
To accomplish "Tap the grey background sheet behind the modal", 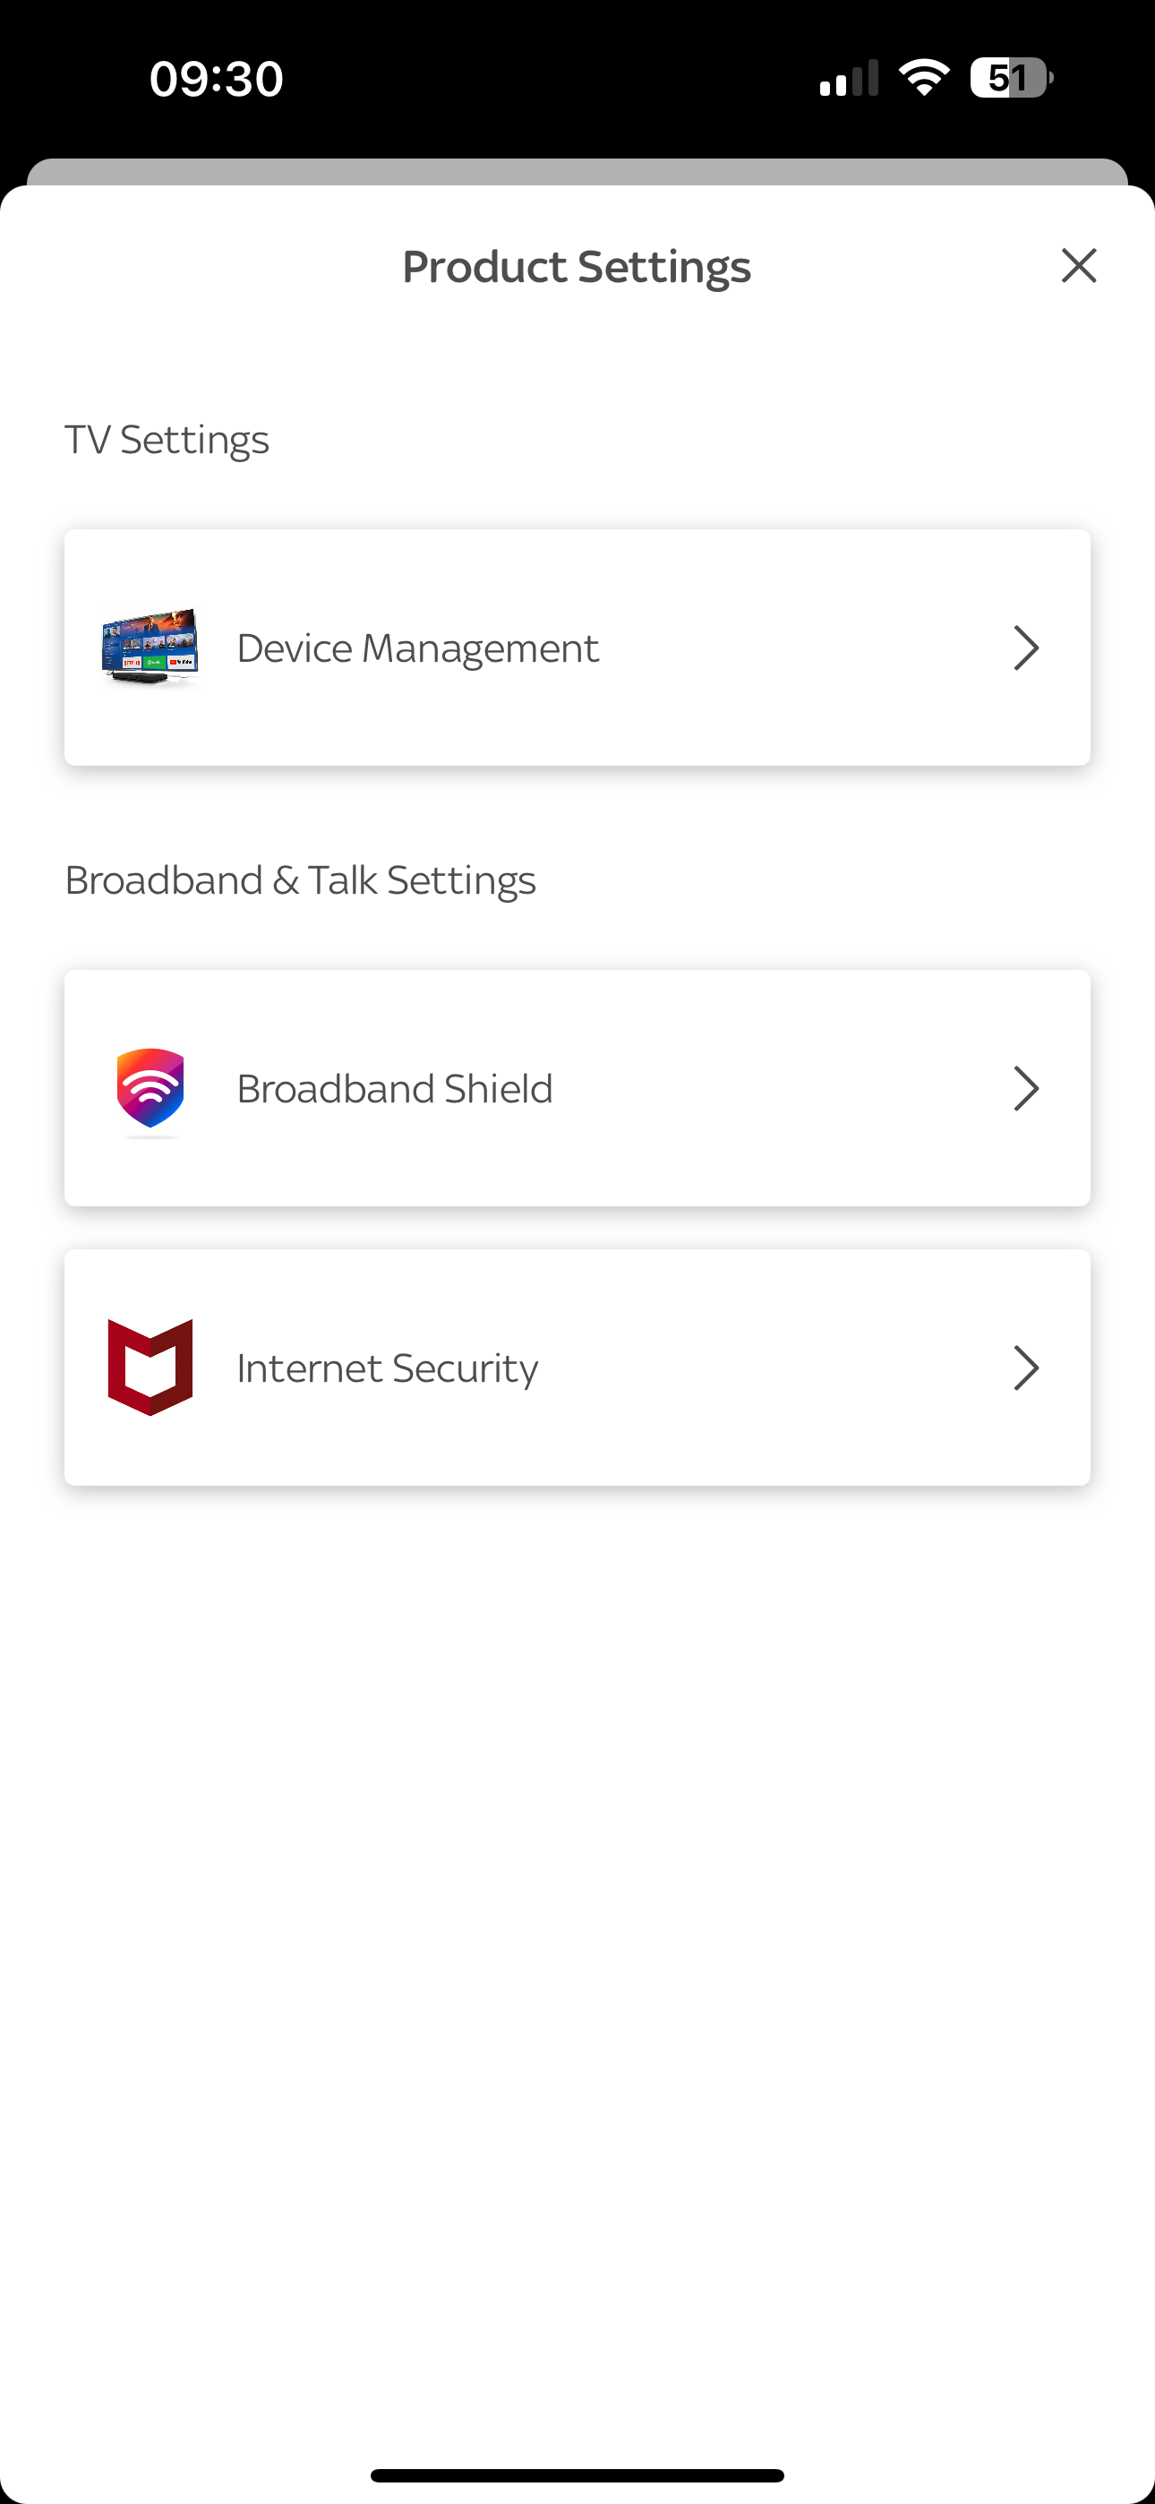I will click(577, 171).
